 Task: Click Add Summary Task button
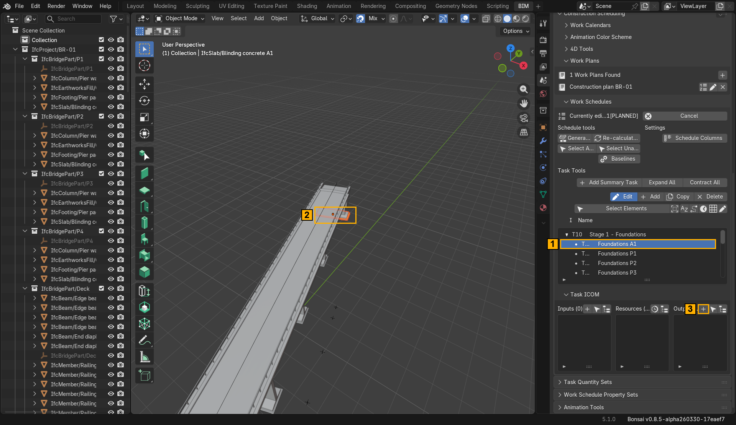[609, 182]
